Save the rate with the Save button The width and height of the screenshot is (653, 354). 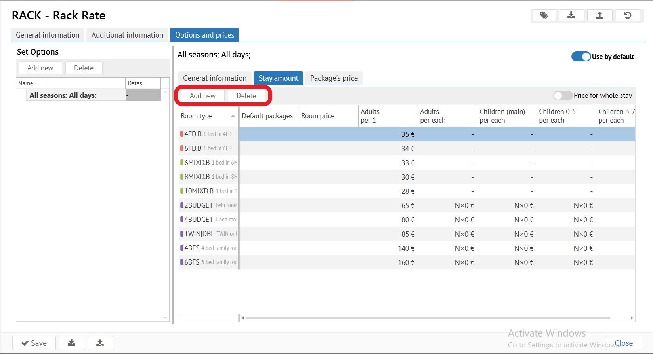(34, 343)
